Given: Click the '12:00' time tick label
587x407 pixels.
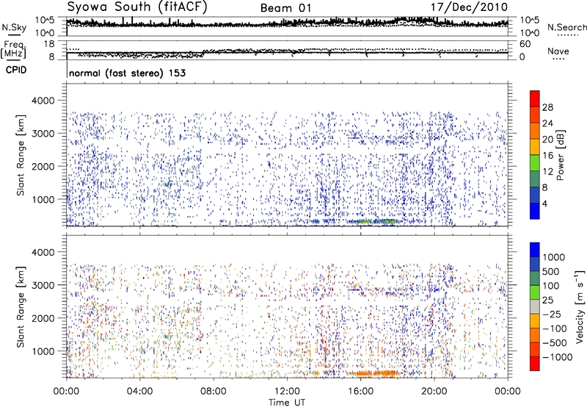Looking at the screenshot, I should [x=287, y=392].
